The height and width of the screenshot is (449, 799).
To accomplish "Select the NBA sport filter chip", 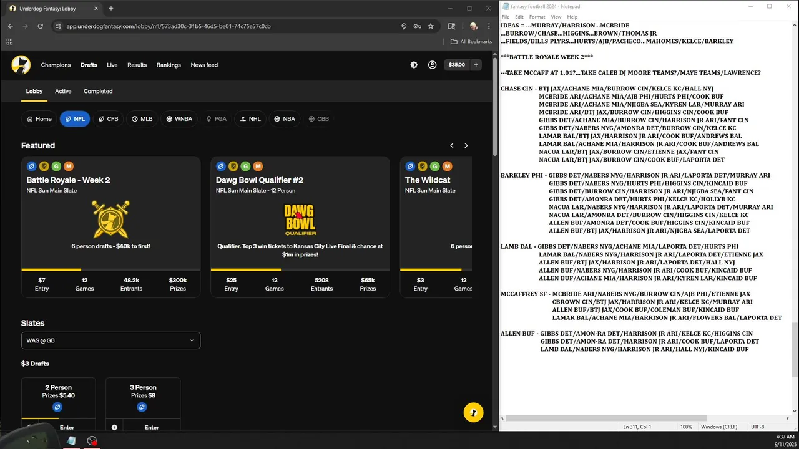I will (285, 119).
